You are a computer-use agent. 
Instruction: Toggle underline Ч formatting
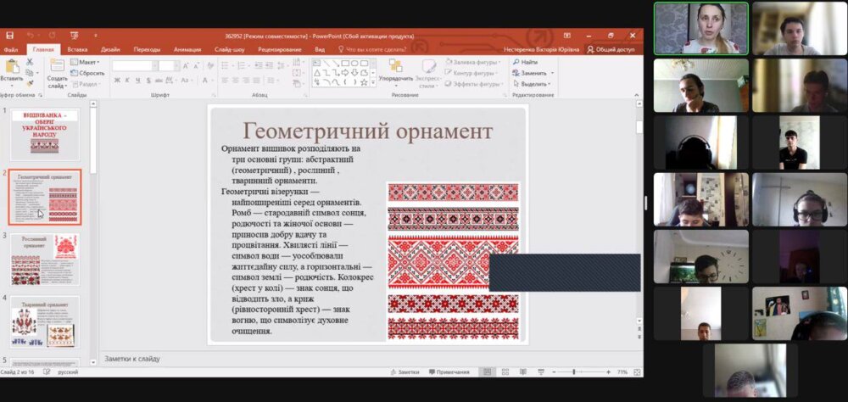coord(138,81)
